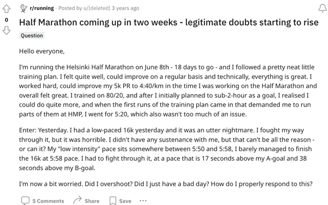Click the paragraph beginning 'Enter: Yesterday'
This screenshot has height=205, width=328.
[x=167, y=149]
